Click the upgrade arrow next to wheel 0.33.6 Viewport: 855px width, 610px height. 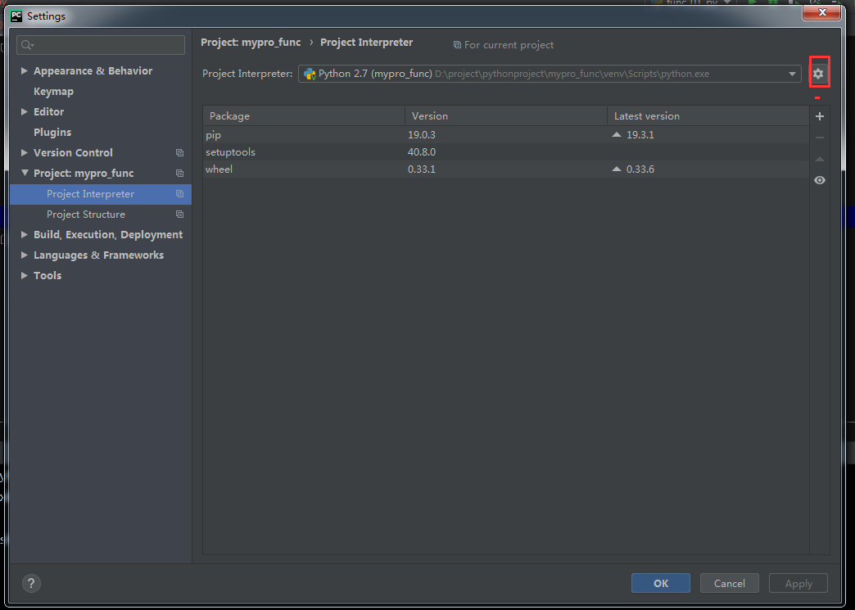617,169
